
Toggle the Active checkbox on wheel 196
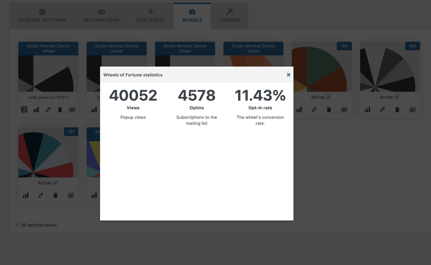[328, 97]
